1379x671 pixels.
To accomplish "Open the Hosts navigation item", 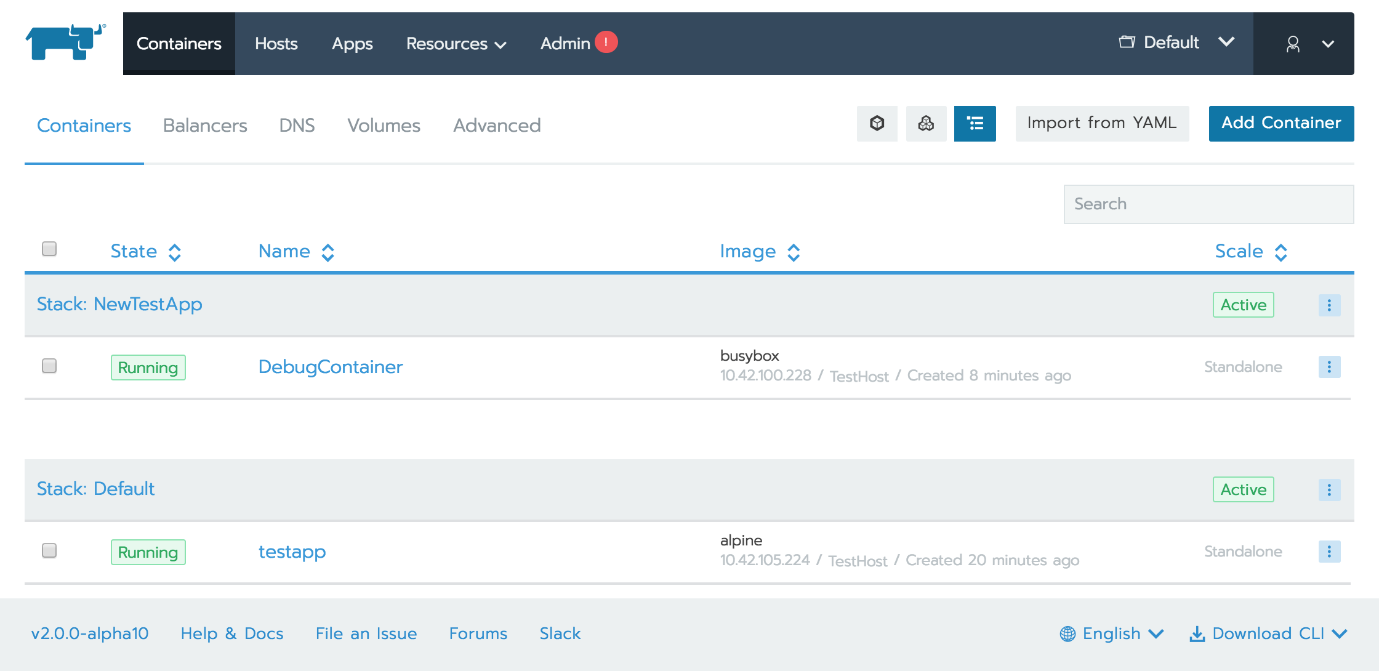I will pyautogui.click(x=276, y=44).
